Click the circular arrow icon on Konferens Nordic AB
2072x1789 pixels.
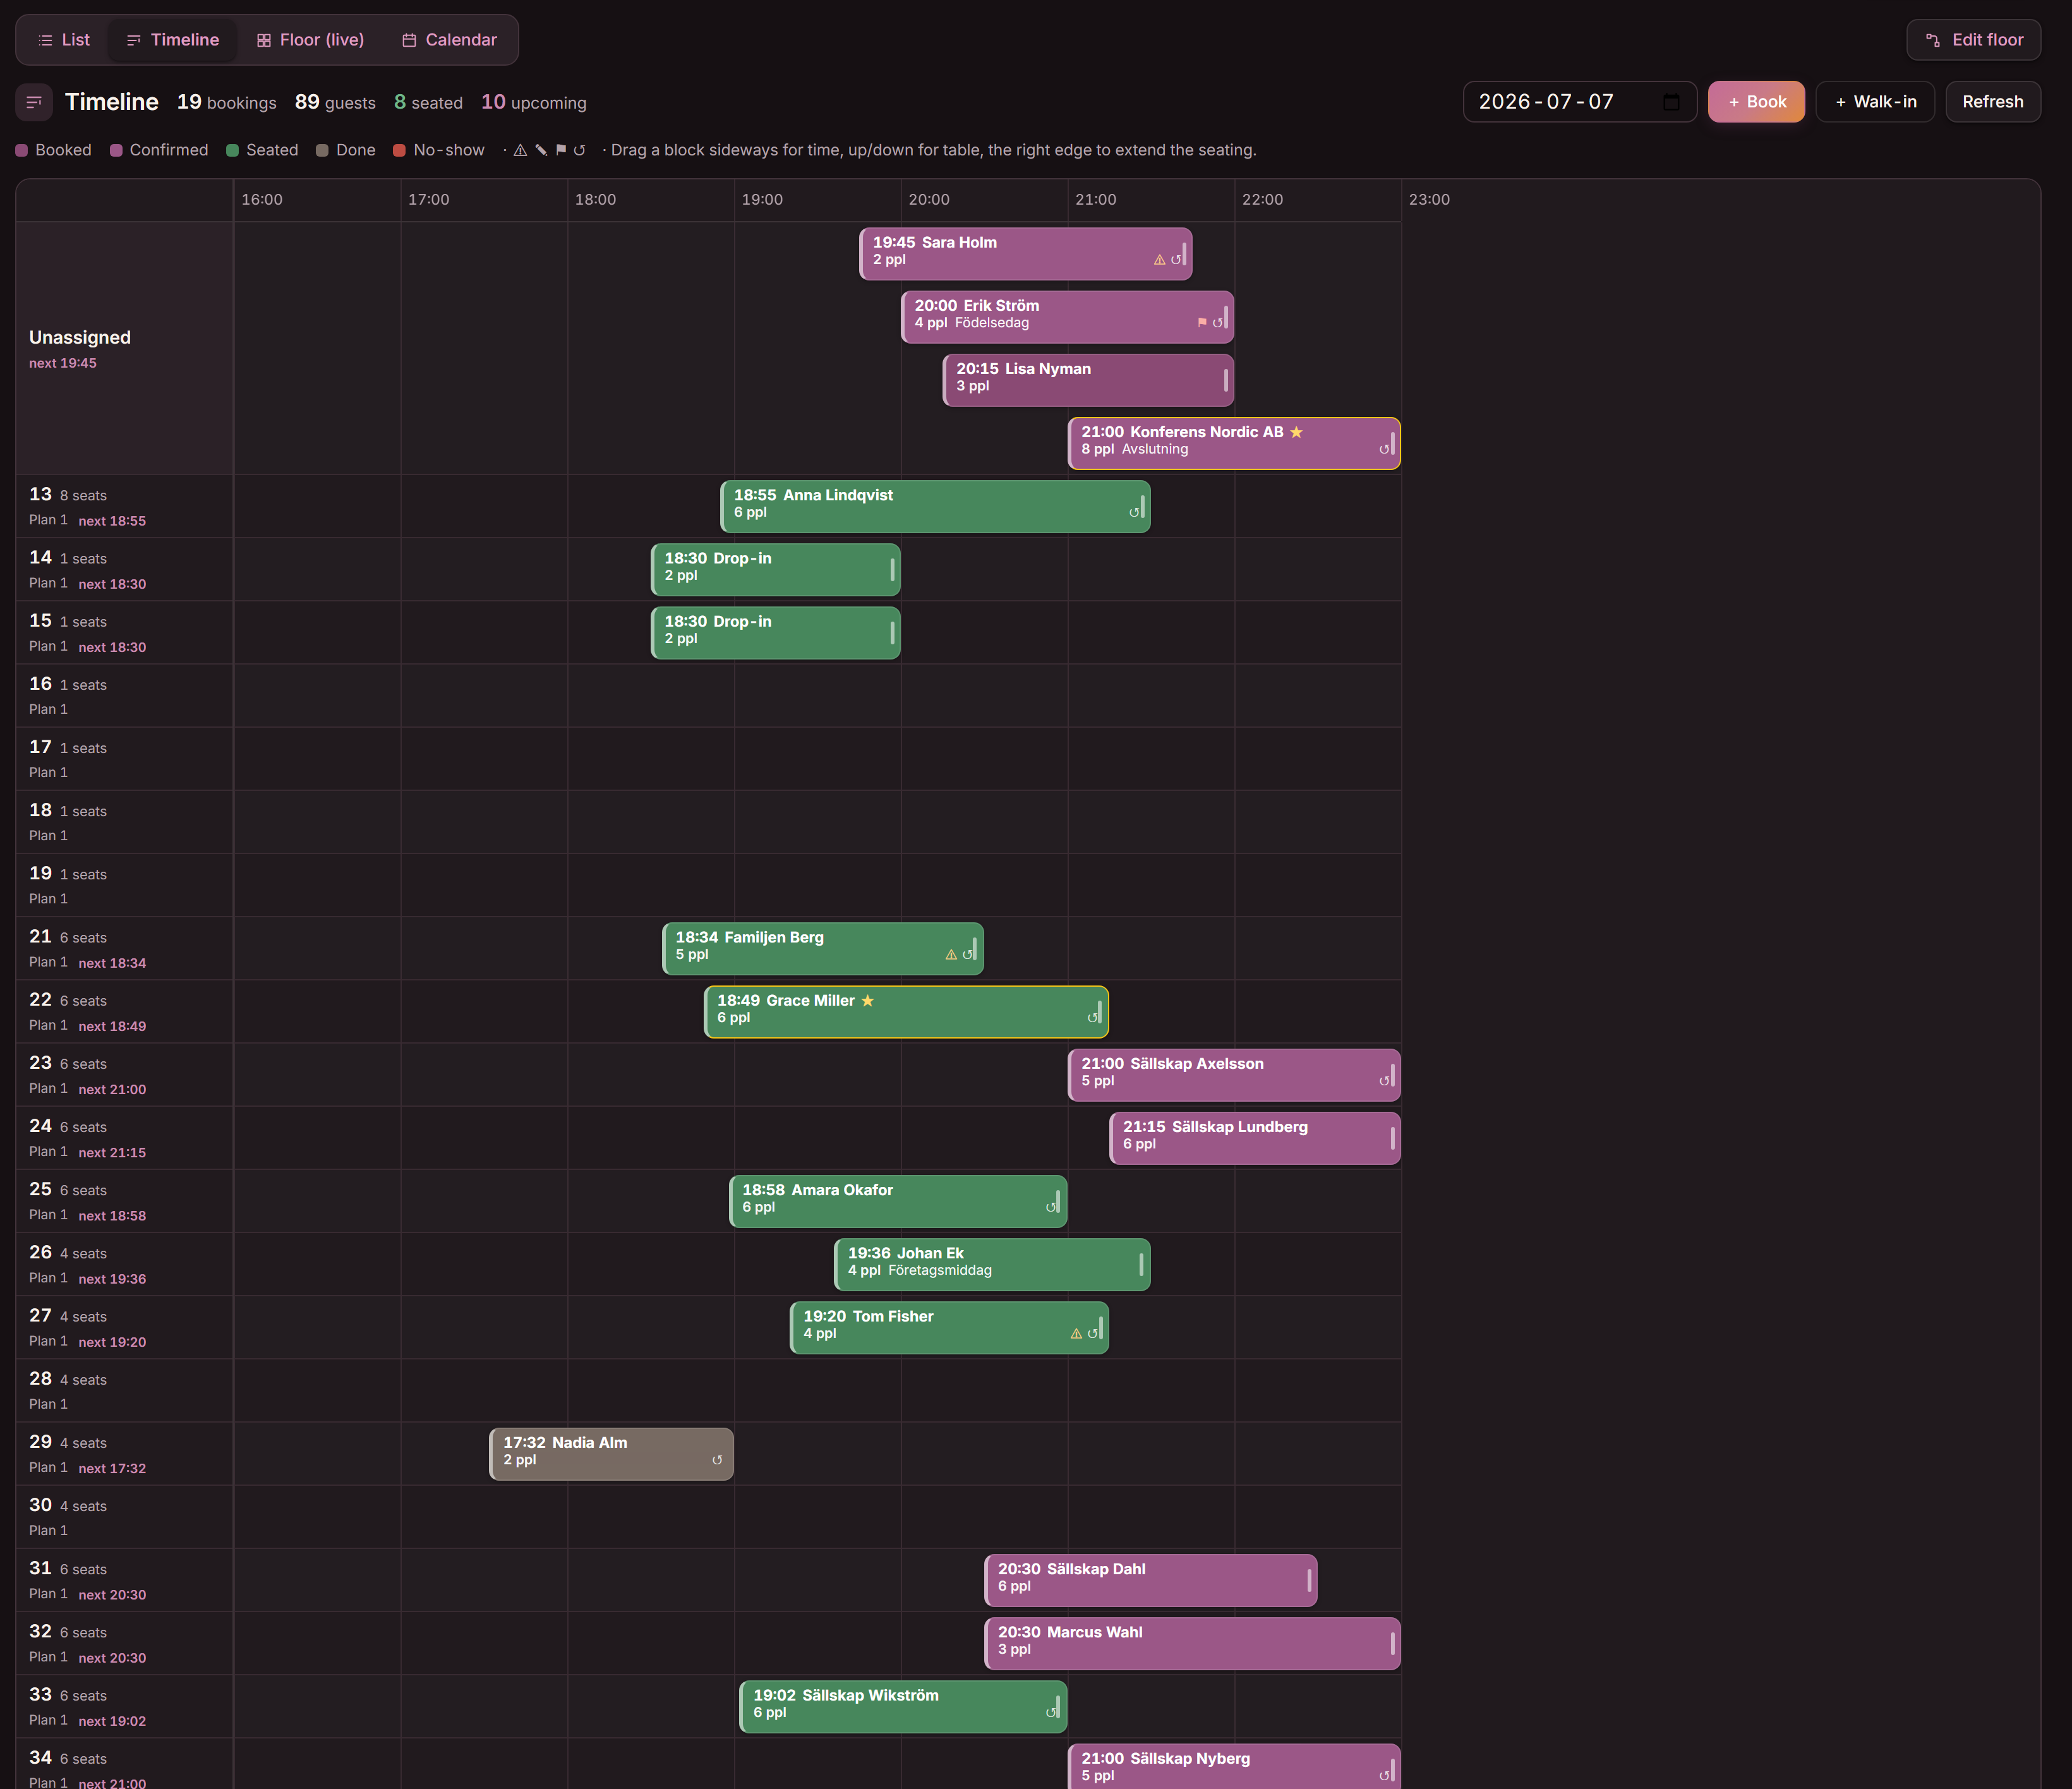pyautogui.click(x=1384, y=449)
